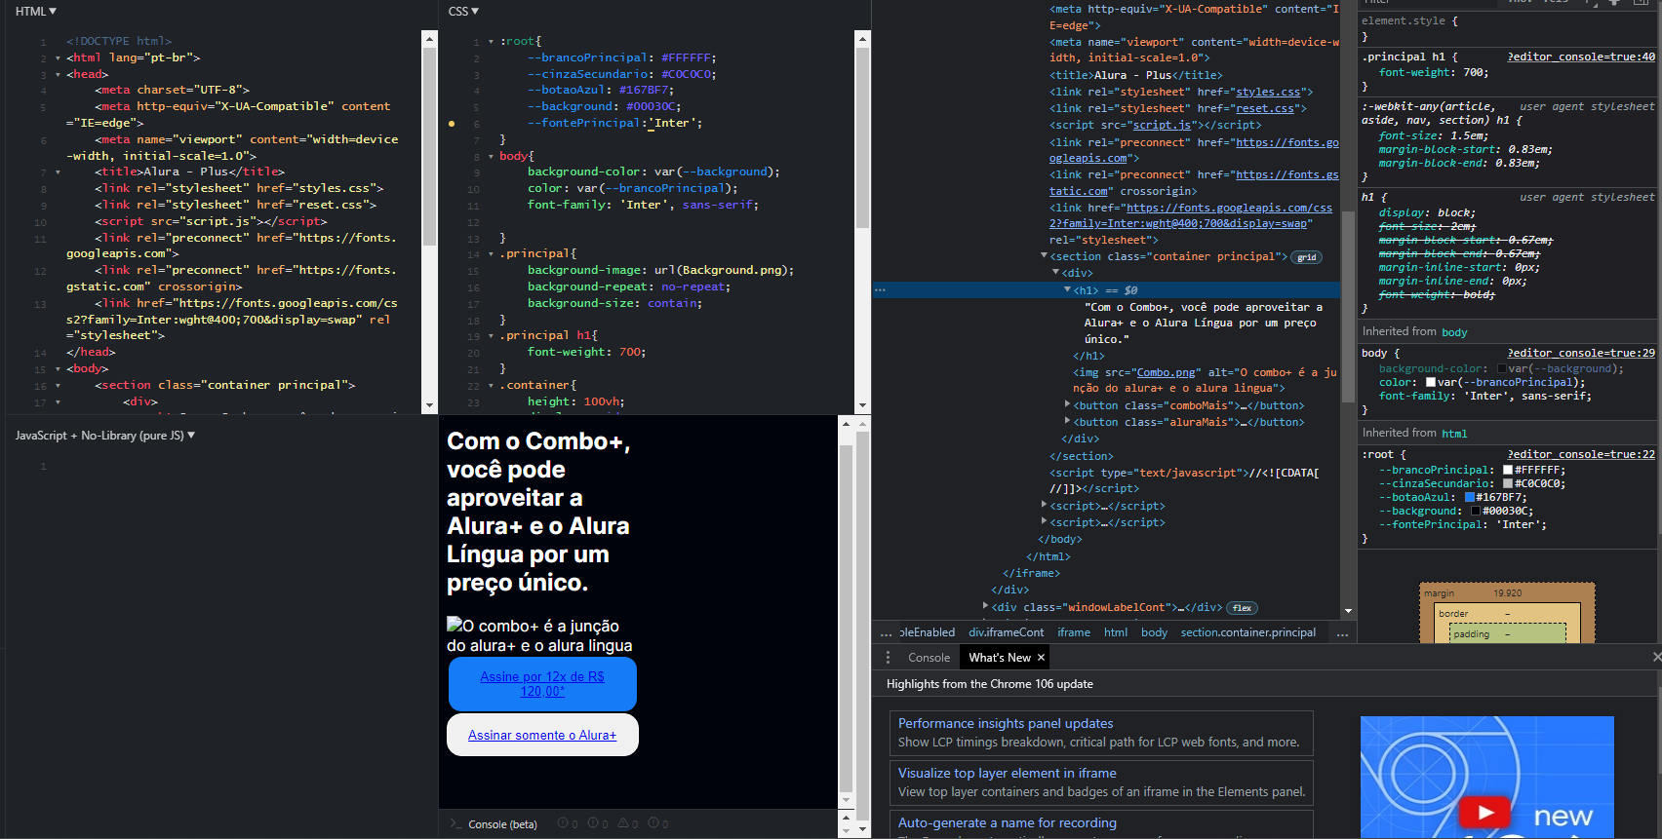Screen dimensions: 1662x839
Task: Open the drawer three-dot menu
Action: point(888,658)
